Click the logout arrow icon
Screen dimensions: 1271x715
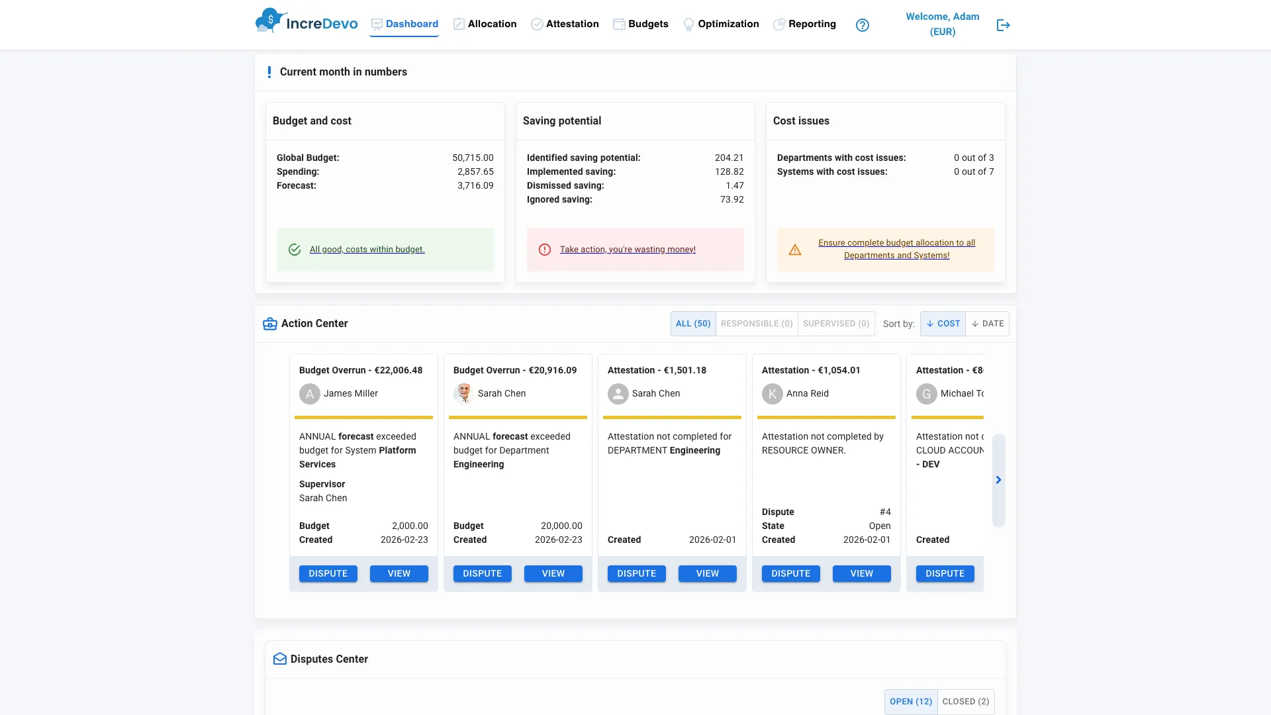point(1003,25)
